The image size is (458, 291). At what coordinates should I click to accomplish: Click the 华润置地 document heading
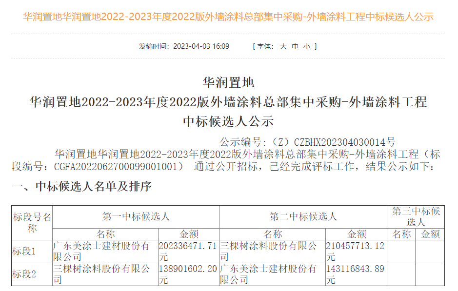click(x=228, y=82)
